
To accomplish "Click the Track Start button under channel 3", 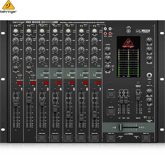I will tap(42, 138).
